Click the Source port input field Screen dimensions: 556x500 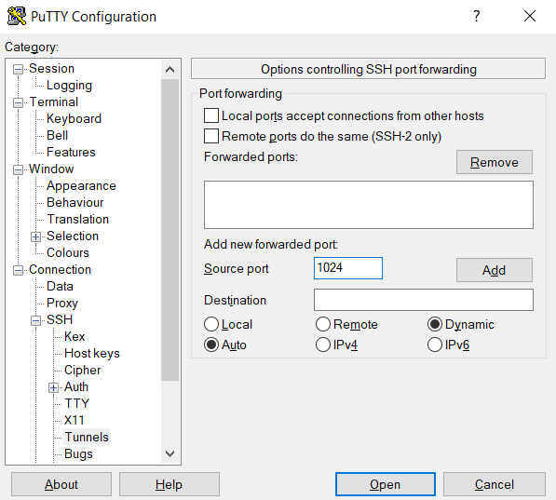point(348,268)
